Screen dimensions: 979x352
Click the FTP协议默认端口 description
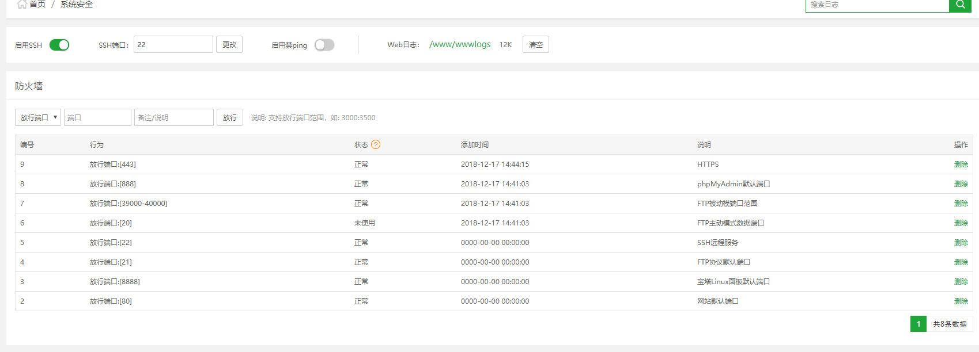[724, 262]
